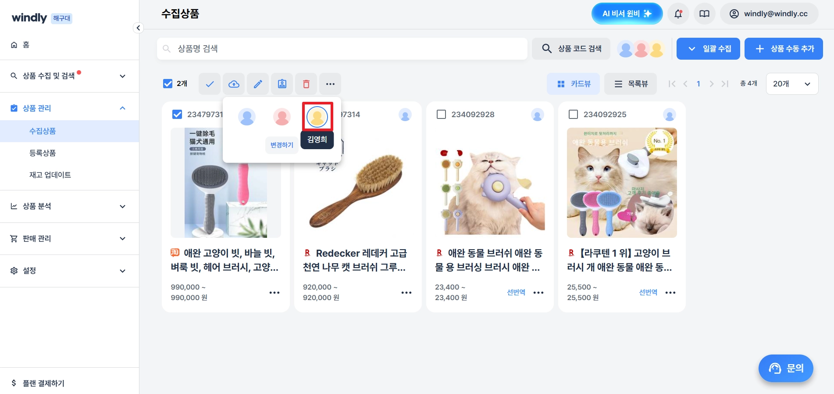Collapse the 상품 관리 menu

tap(69, 108)
